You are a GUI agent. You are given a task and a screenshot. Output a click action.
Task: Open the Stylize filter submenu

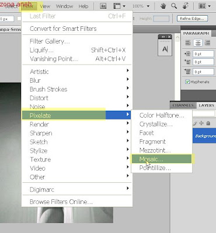(77, 151)
